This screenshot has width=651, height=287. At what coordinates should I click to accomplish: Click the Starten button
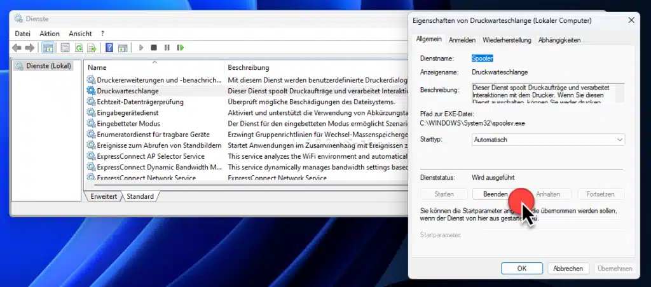click(444, 194)
